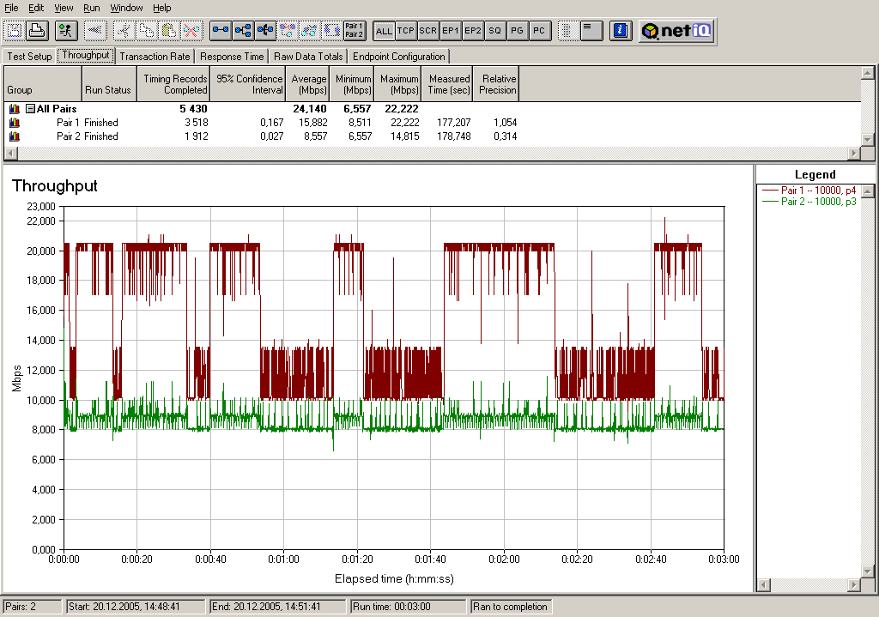Click the NetIQ logo button

pos(676,31)
